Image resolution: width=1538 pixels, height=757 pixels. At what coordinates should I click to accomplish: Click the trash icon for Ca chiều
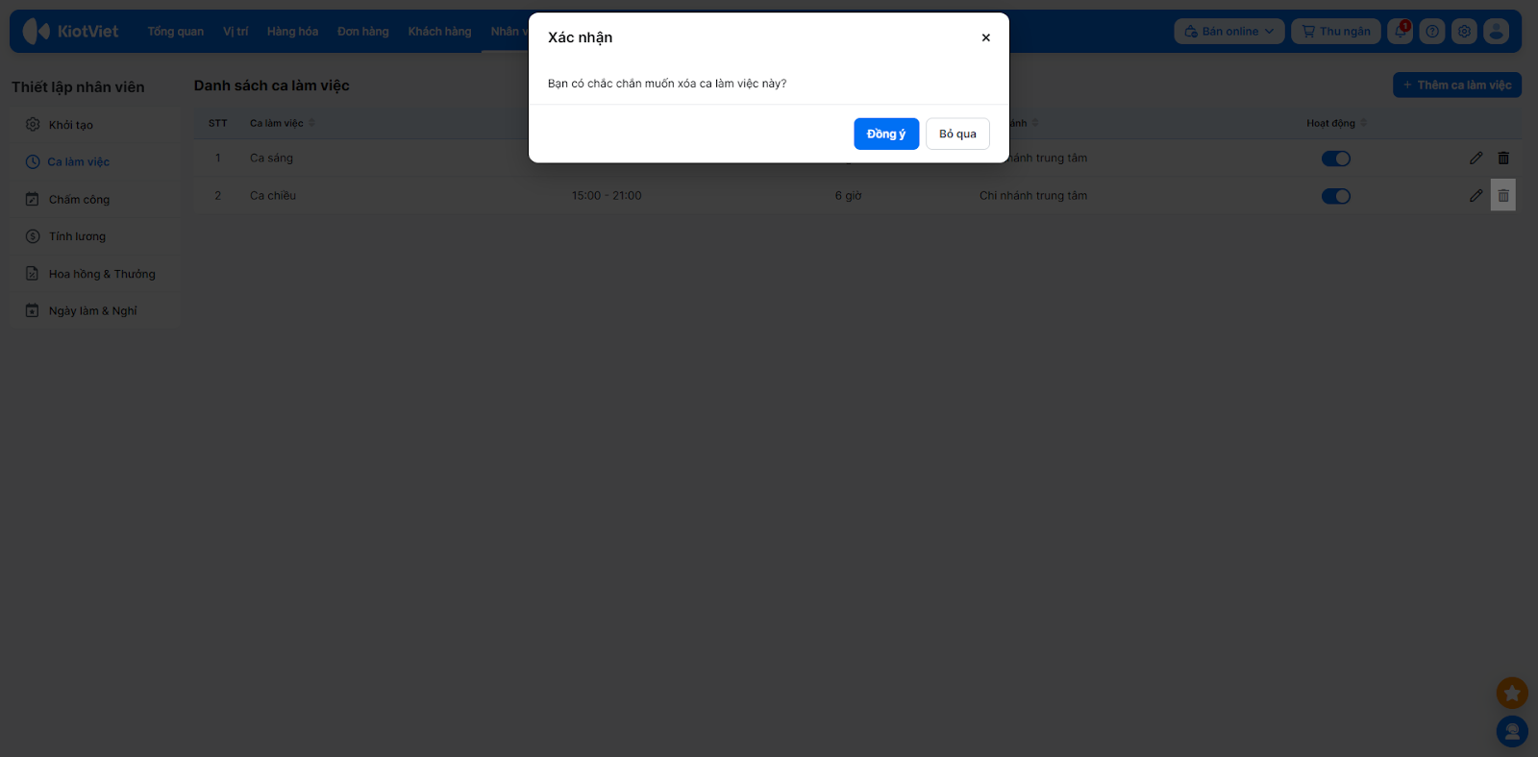click(x=1503, y=196)
